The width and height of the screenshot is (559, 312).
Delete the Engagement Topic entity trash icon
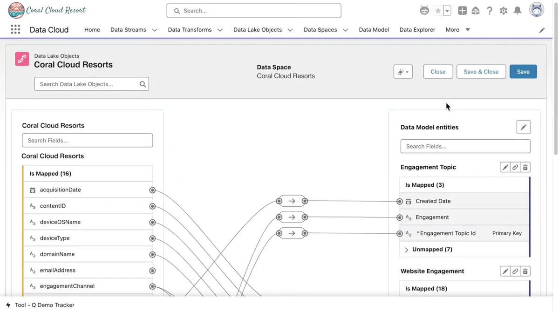coord(525,167)
